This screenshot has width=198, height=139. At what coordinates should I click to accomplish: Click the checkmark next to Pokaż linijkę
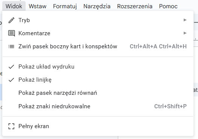coord(11,80)
